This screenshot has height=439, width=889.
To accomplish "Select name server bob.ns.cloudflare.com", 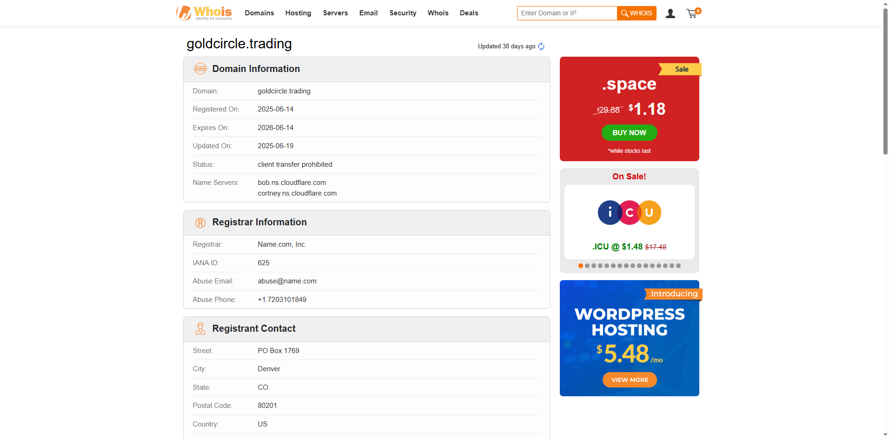I will tap(292, 183).
